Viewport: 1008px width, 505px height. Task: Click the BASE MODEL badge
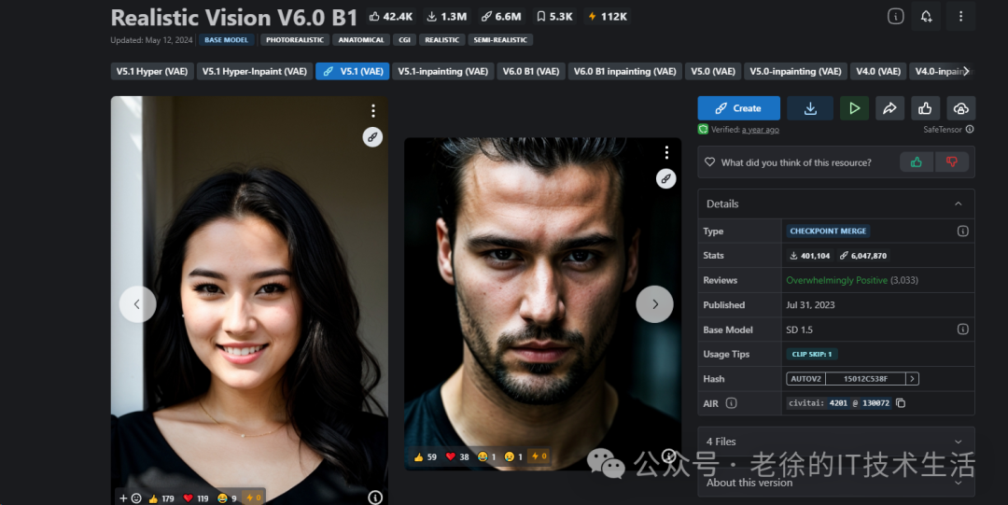coord(226,40)
